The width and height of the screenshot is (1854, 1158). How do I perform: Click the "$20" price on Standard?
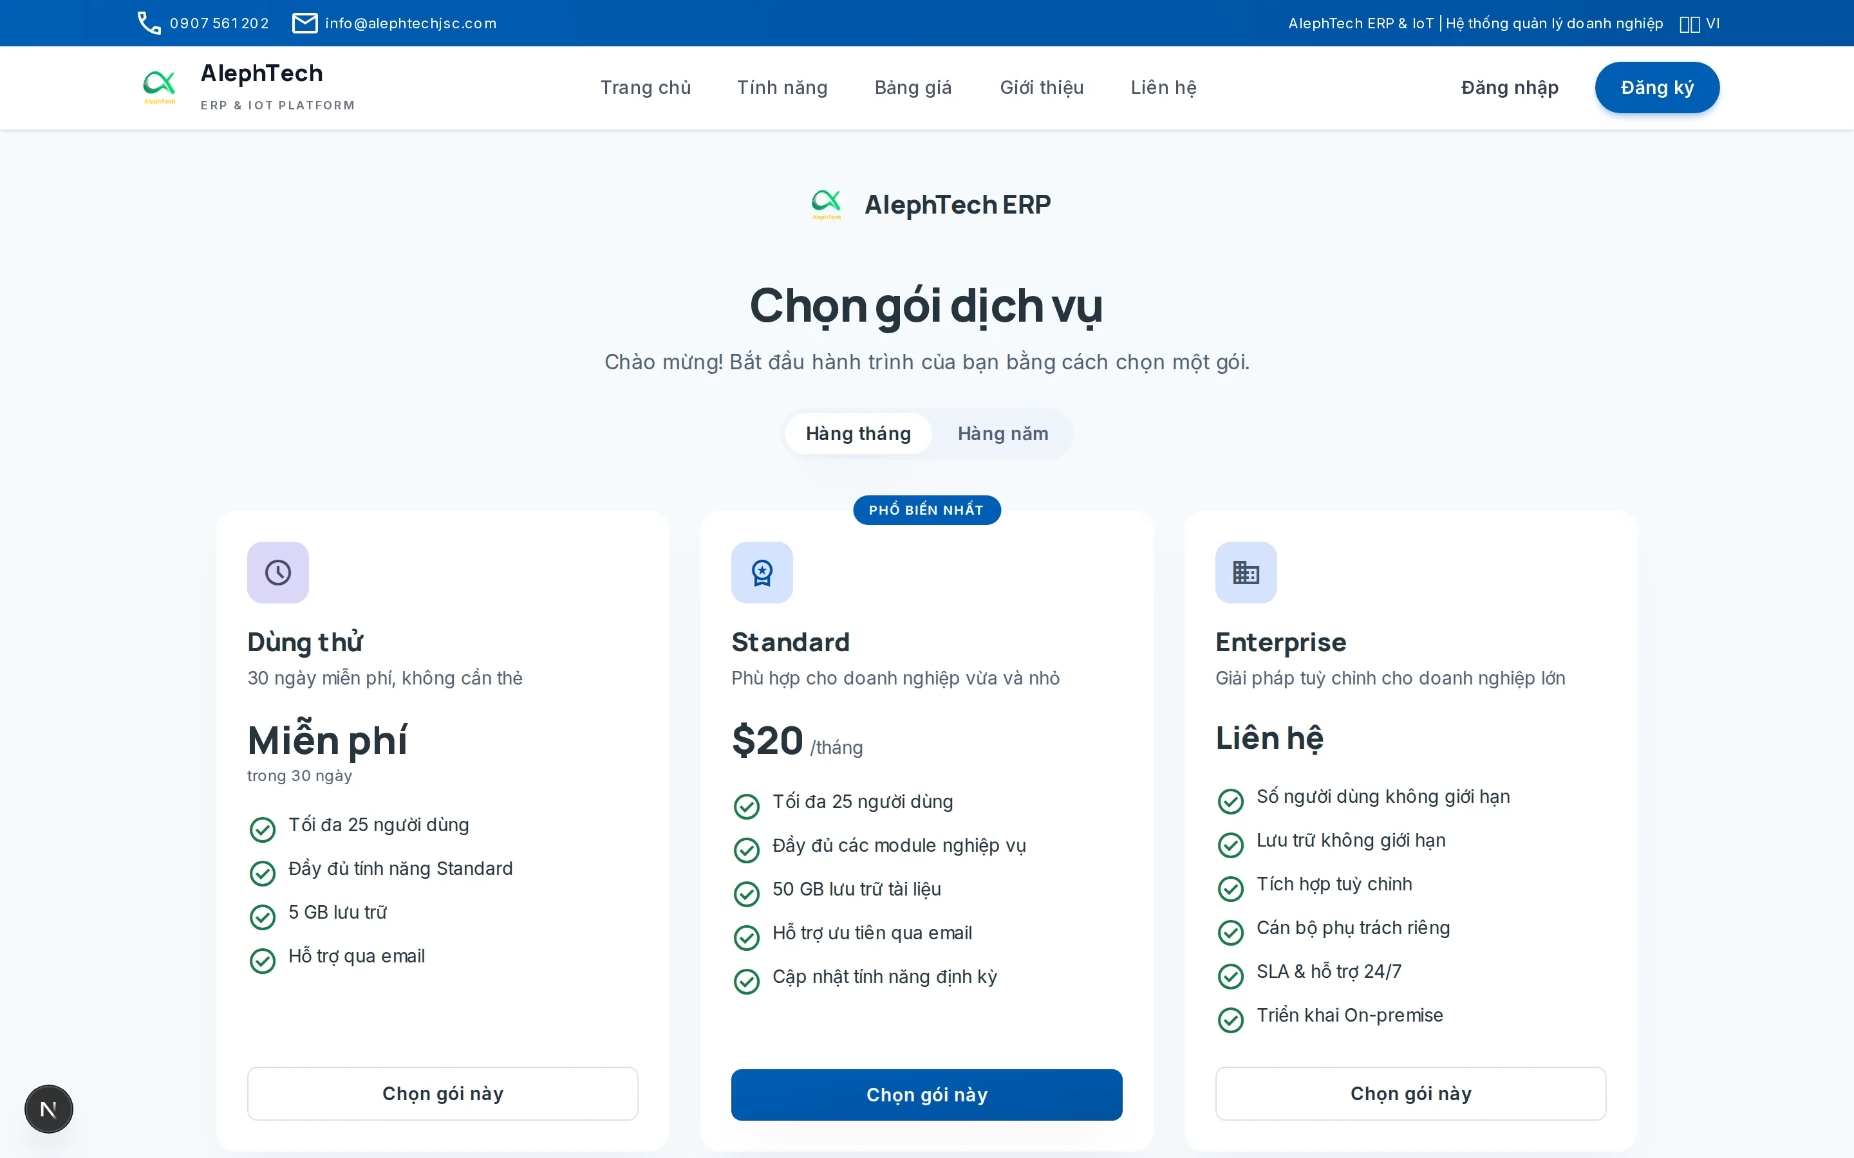(x=767, y=740)
